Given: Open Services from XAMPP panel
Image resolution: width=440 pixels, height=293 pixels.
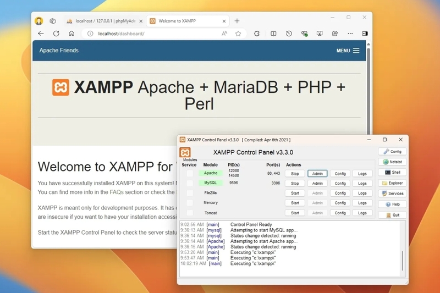Looking at the screenshot, I should (392, 194).
